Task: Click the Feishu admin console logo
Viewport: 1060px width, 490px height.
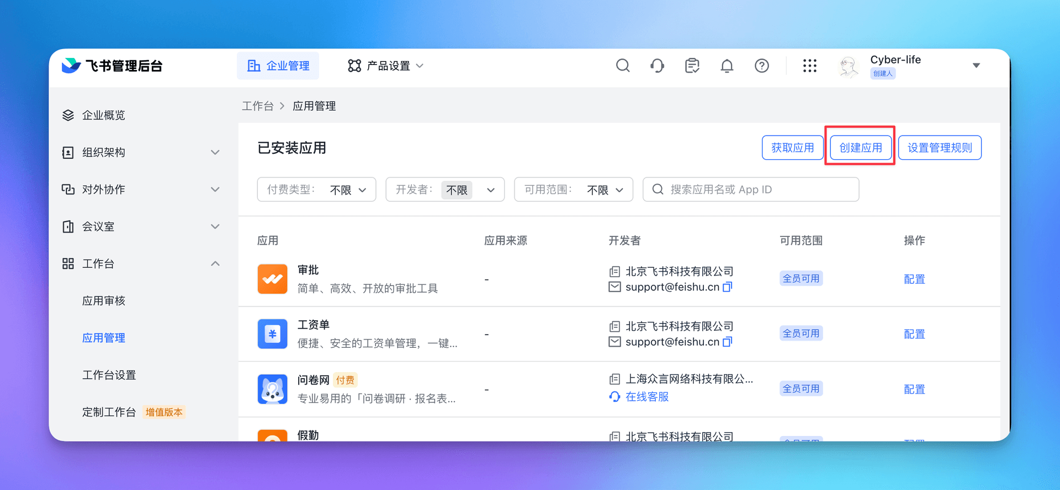Action: click(x=112, y=66)
